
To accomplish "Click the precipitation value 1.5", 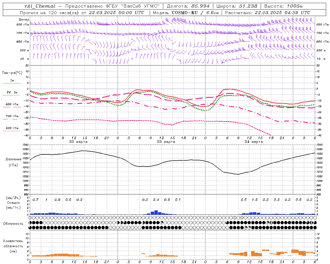I will coord(254,200).
